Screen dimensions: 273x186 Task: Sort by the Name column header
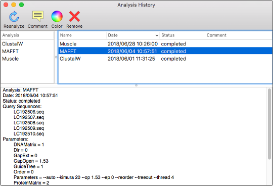pyautogui.click(x=82, y=35)
